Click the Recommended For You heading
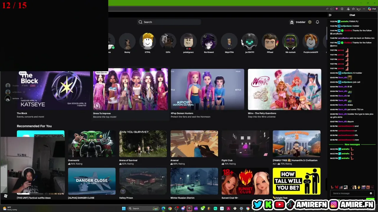 tap(34, 126)
